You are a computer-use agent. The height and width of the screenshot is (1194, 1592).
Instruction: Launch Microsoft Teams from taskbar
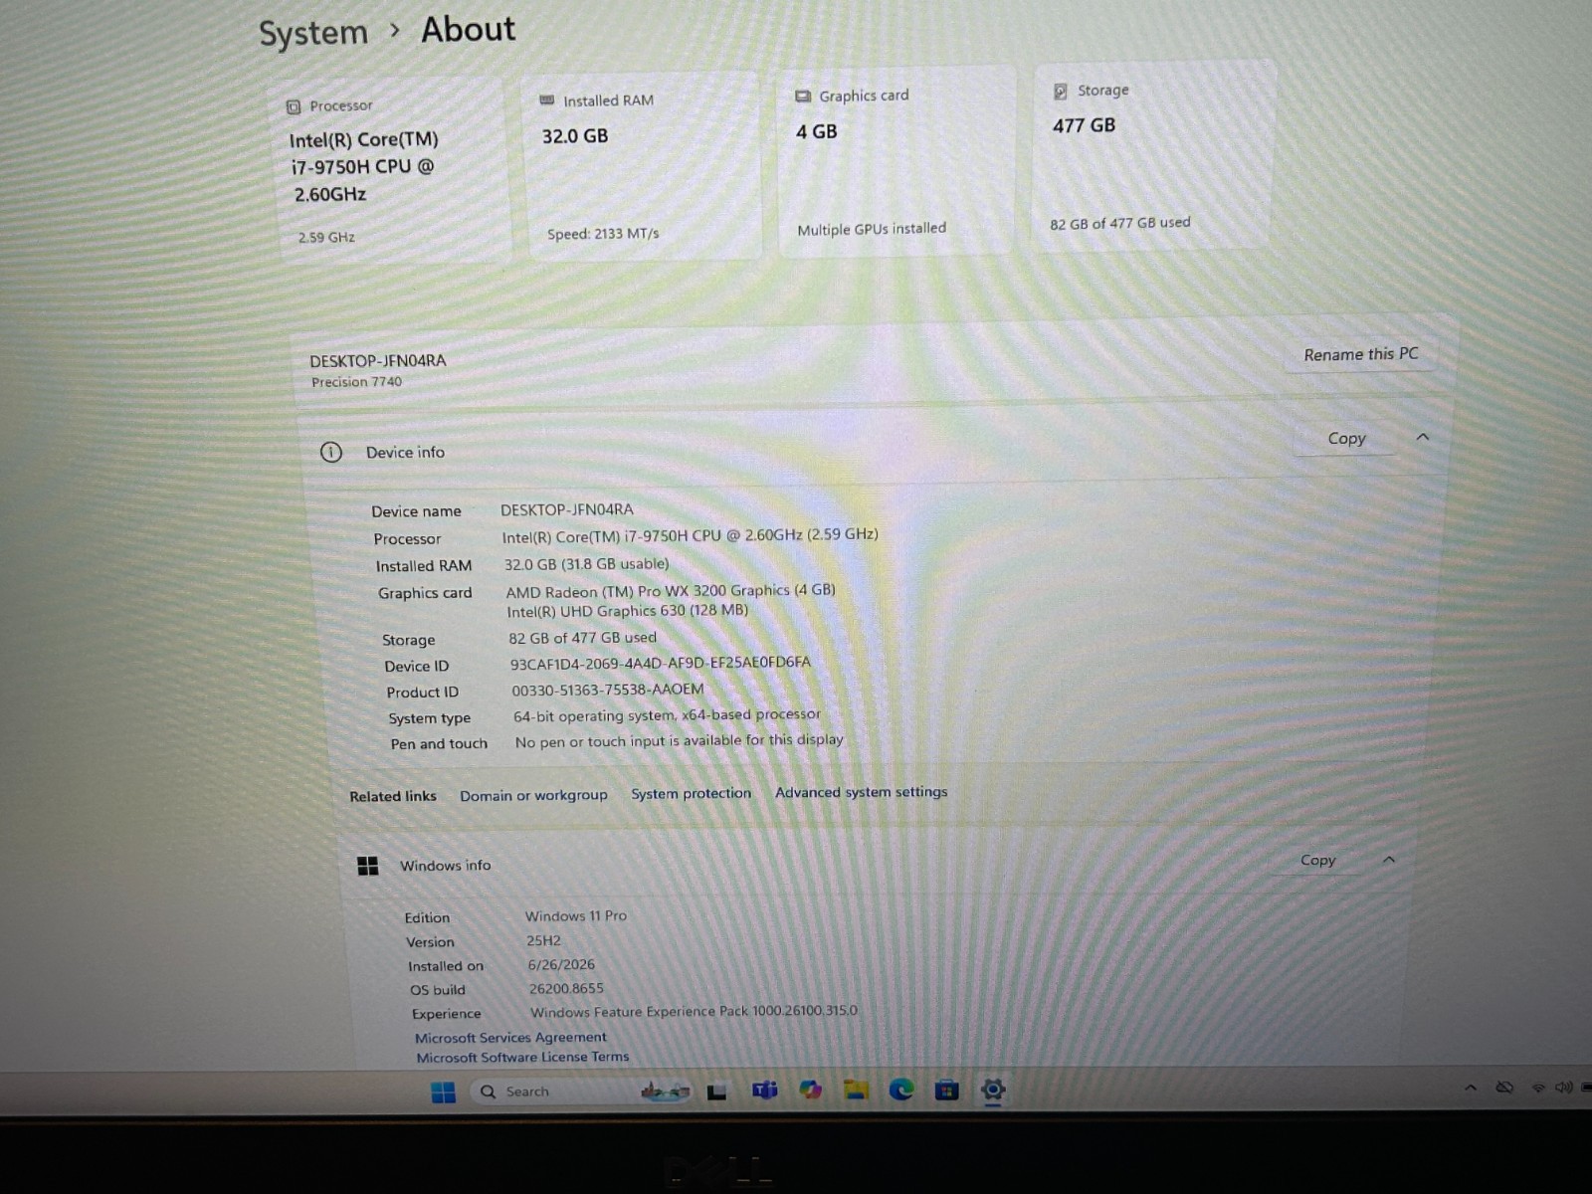click(764, 1091)
